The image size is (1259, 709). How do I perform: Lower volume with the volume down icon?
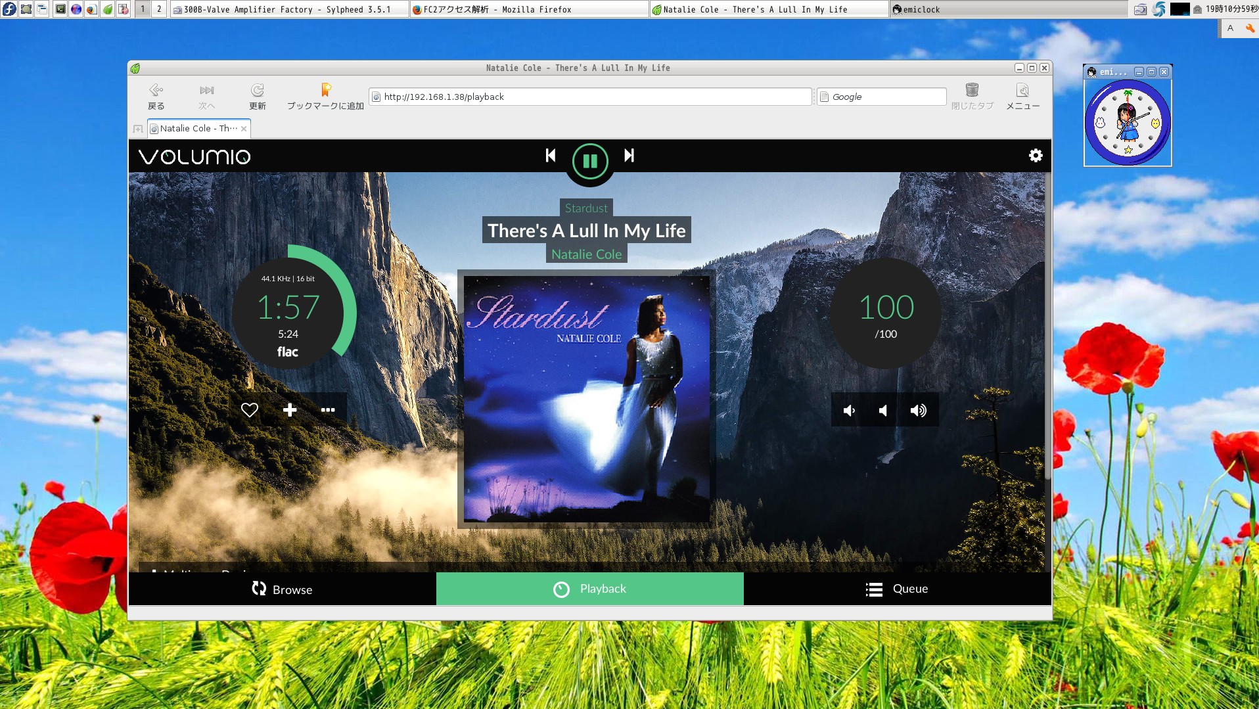(849, 411)
